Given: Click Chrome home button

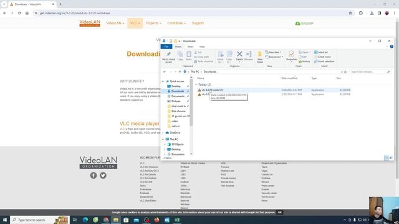Looking at the screenshot, I should (x=27, y=13).
